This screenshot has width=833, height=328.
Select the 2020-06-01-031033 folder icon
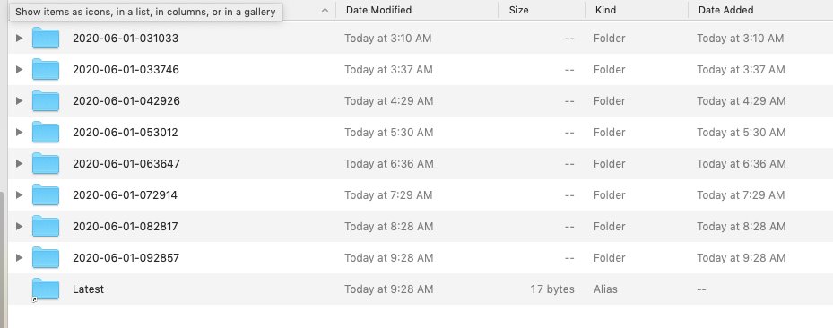point(45,39)
